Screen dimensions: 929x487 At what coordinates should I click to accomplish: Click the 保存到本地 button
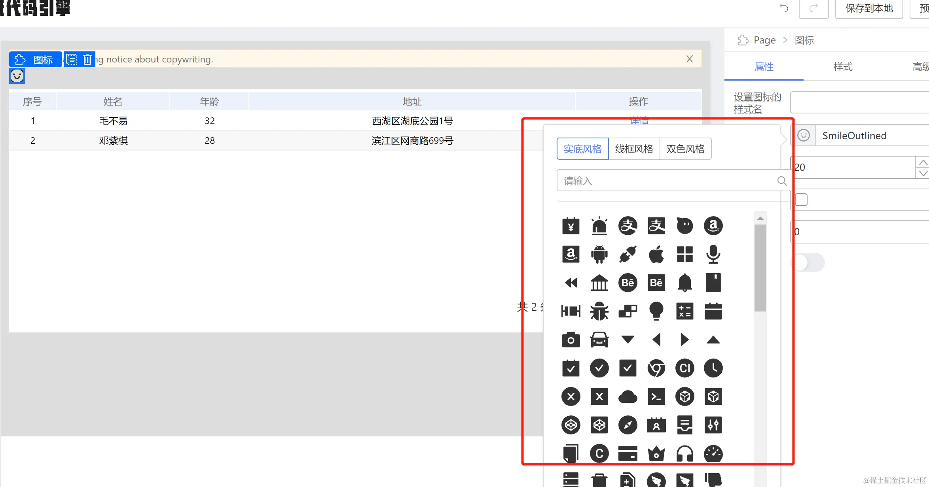pos(869,9)
